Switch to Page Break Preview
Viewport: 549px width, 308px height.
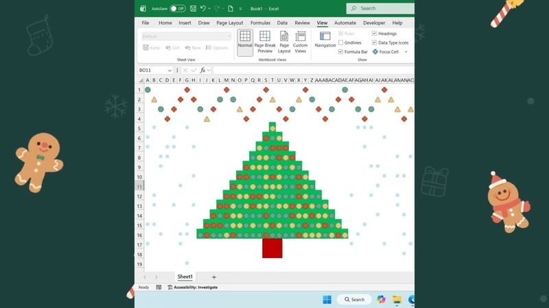point(265,42)
